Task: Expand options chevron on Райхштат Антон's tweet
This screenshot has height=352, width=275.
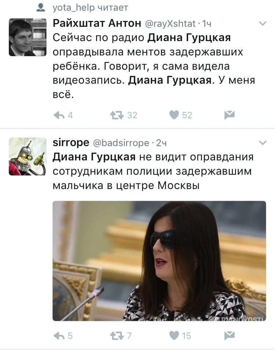Action: [263, 23]
